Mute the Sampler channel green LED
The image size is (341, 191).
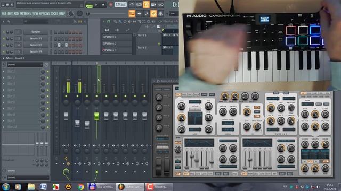click(x=4, y=32)
